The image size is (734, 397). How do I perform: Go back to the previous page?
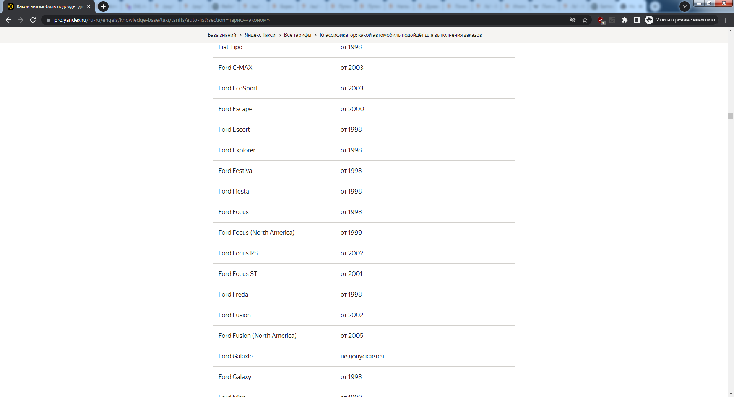point(8,20)
